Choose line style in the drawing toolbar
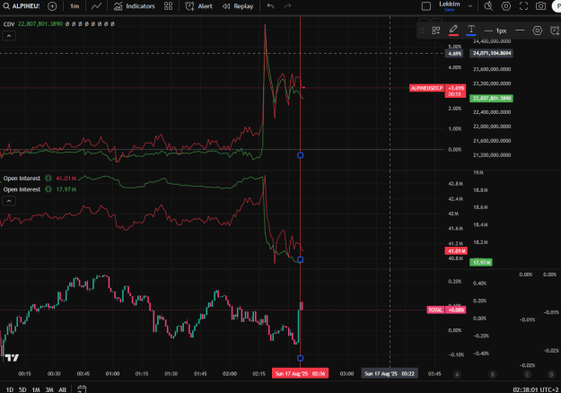 (x=520, y=31)
